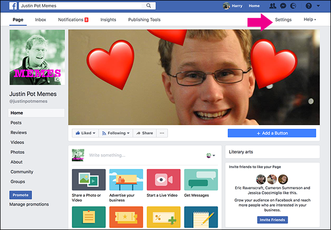The height and width of the screenshot is (230, 331).
Task: Click the green note tile icon
Action: coord(89,217)
